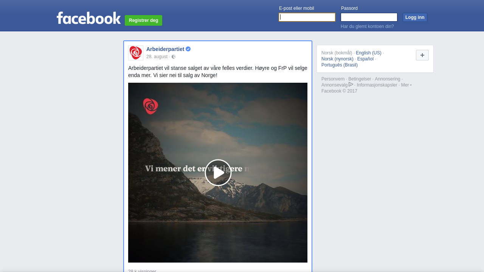Open the Personvern footer link
Viewport: 484px width, 272px height.
[x=333, y=79]
